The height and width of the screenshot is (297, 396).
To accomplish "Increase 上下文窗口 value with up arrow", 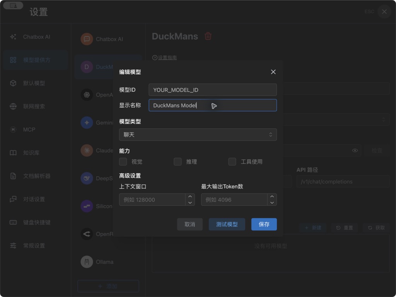I will tap(190, 196).
